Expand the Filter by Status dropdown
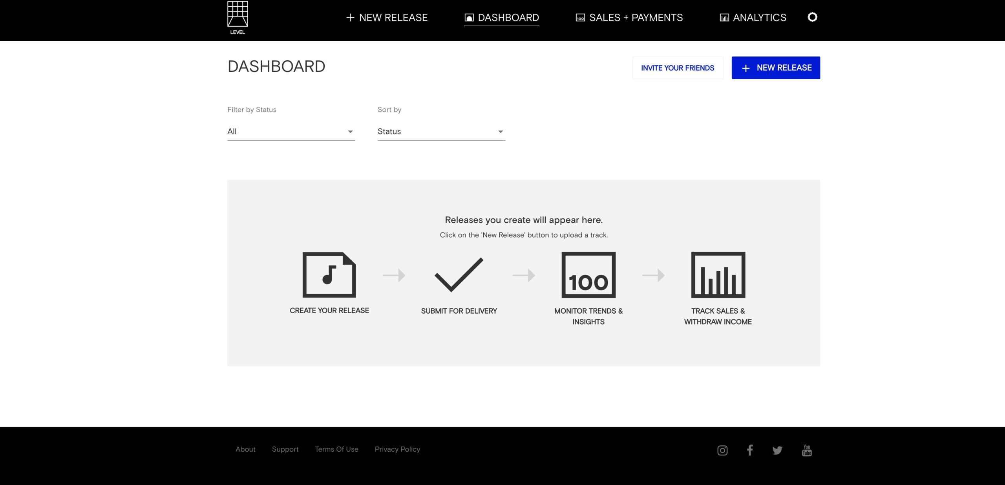The width and height of the screenshot is (1005, 485). point(291,131)
